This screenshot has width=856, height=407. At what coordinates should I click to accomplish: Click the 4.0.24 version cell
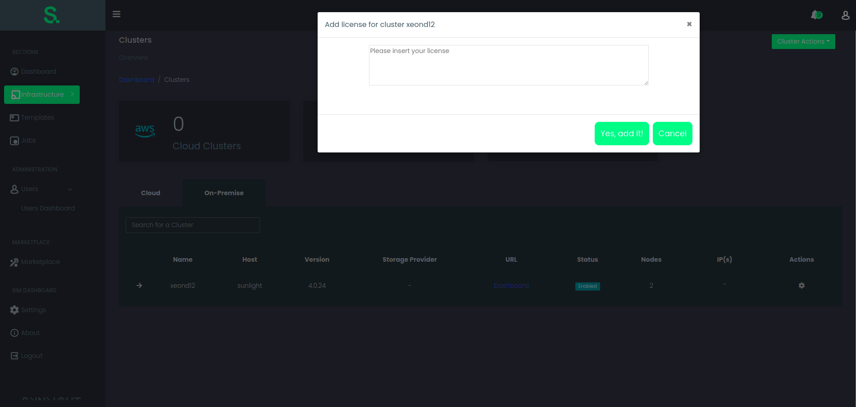[317, 286]
